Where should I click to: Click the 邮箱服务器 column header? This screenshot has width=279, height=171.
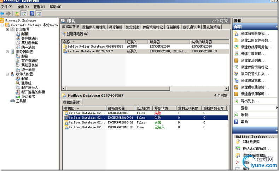click(121, 108)
